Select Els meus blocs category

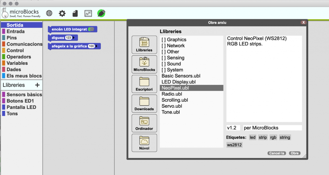22,76
